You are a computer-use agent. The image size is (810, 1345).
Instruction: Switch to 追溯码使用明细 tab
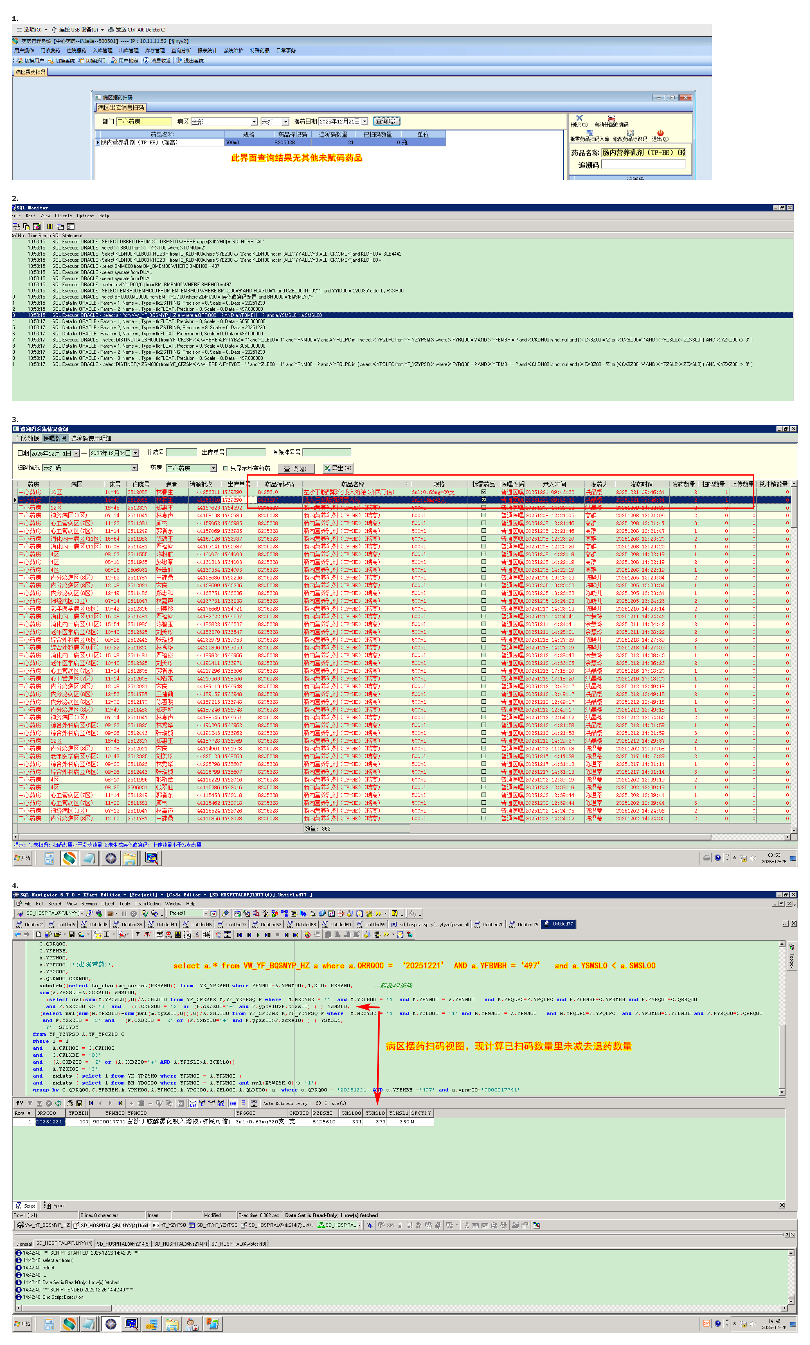pyautogui.click(x=90, y=438)
